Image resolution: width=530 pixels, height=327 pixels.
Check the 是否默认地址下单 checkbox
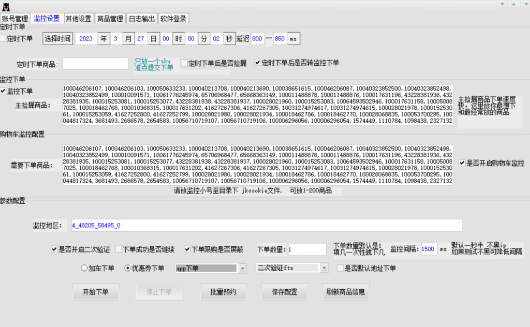(340, 268)
